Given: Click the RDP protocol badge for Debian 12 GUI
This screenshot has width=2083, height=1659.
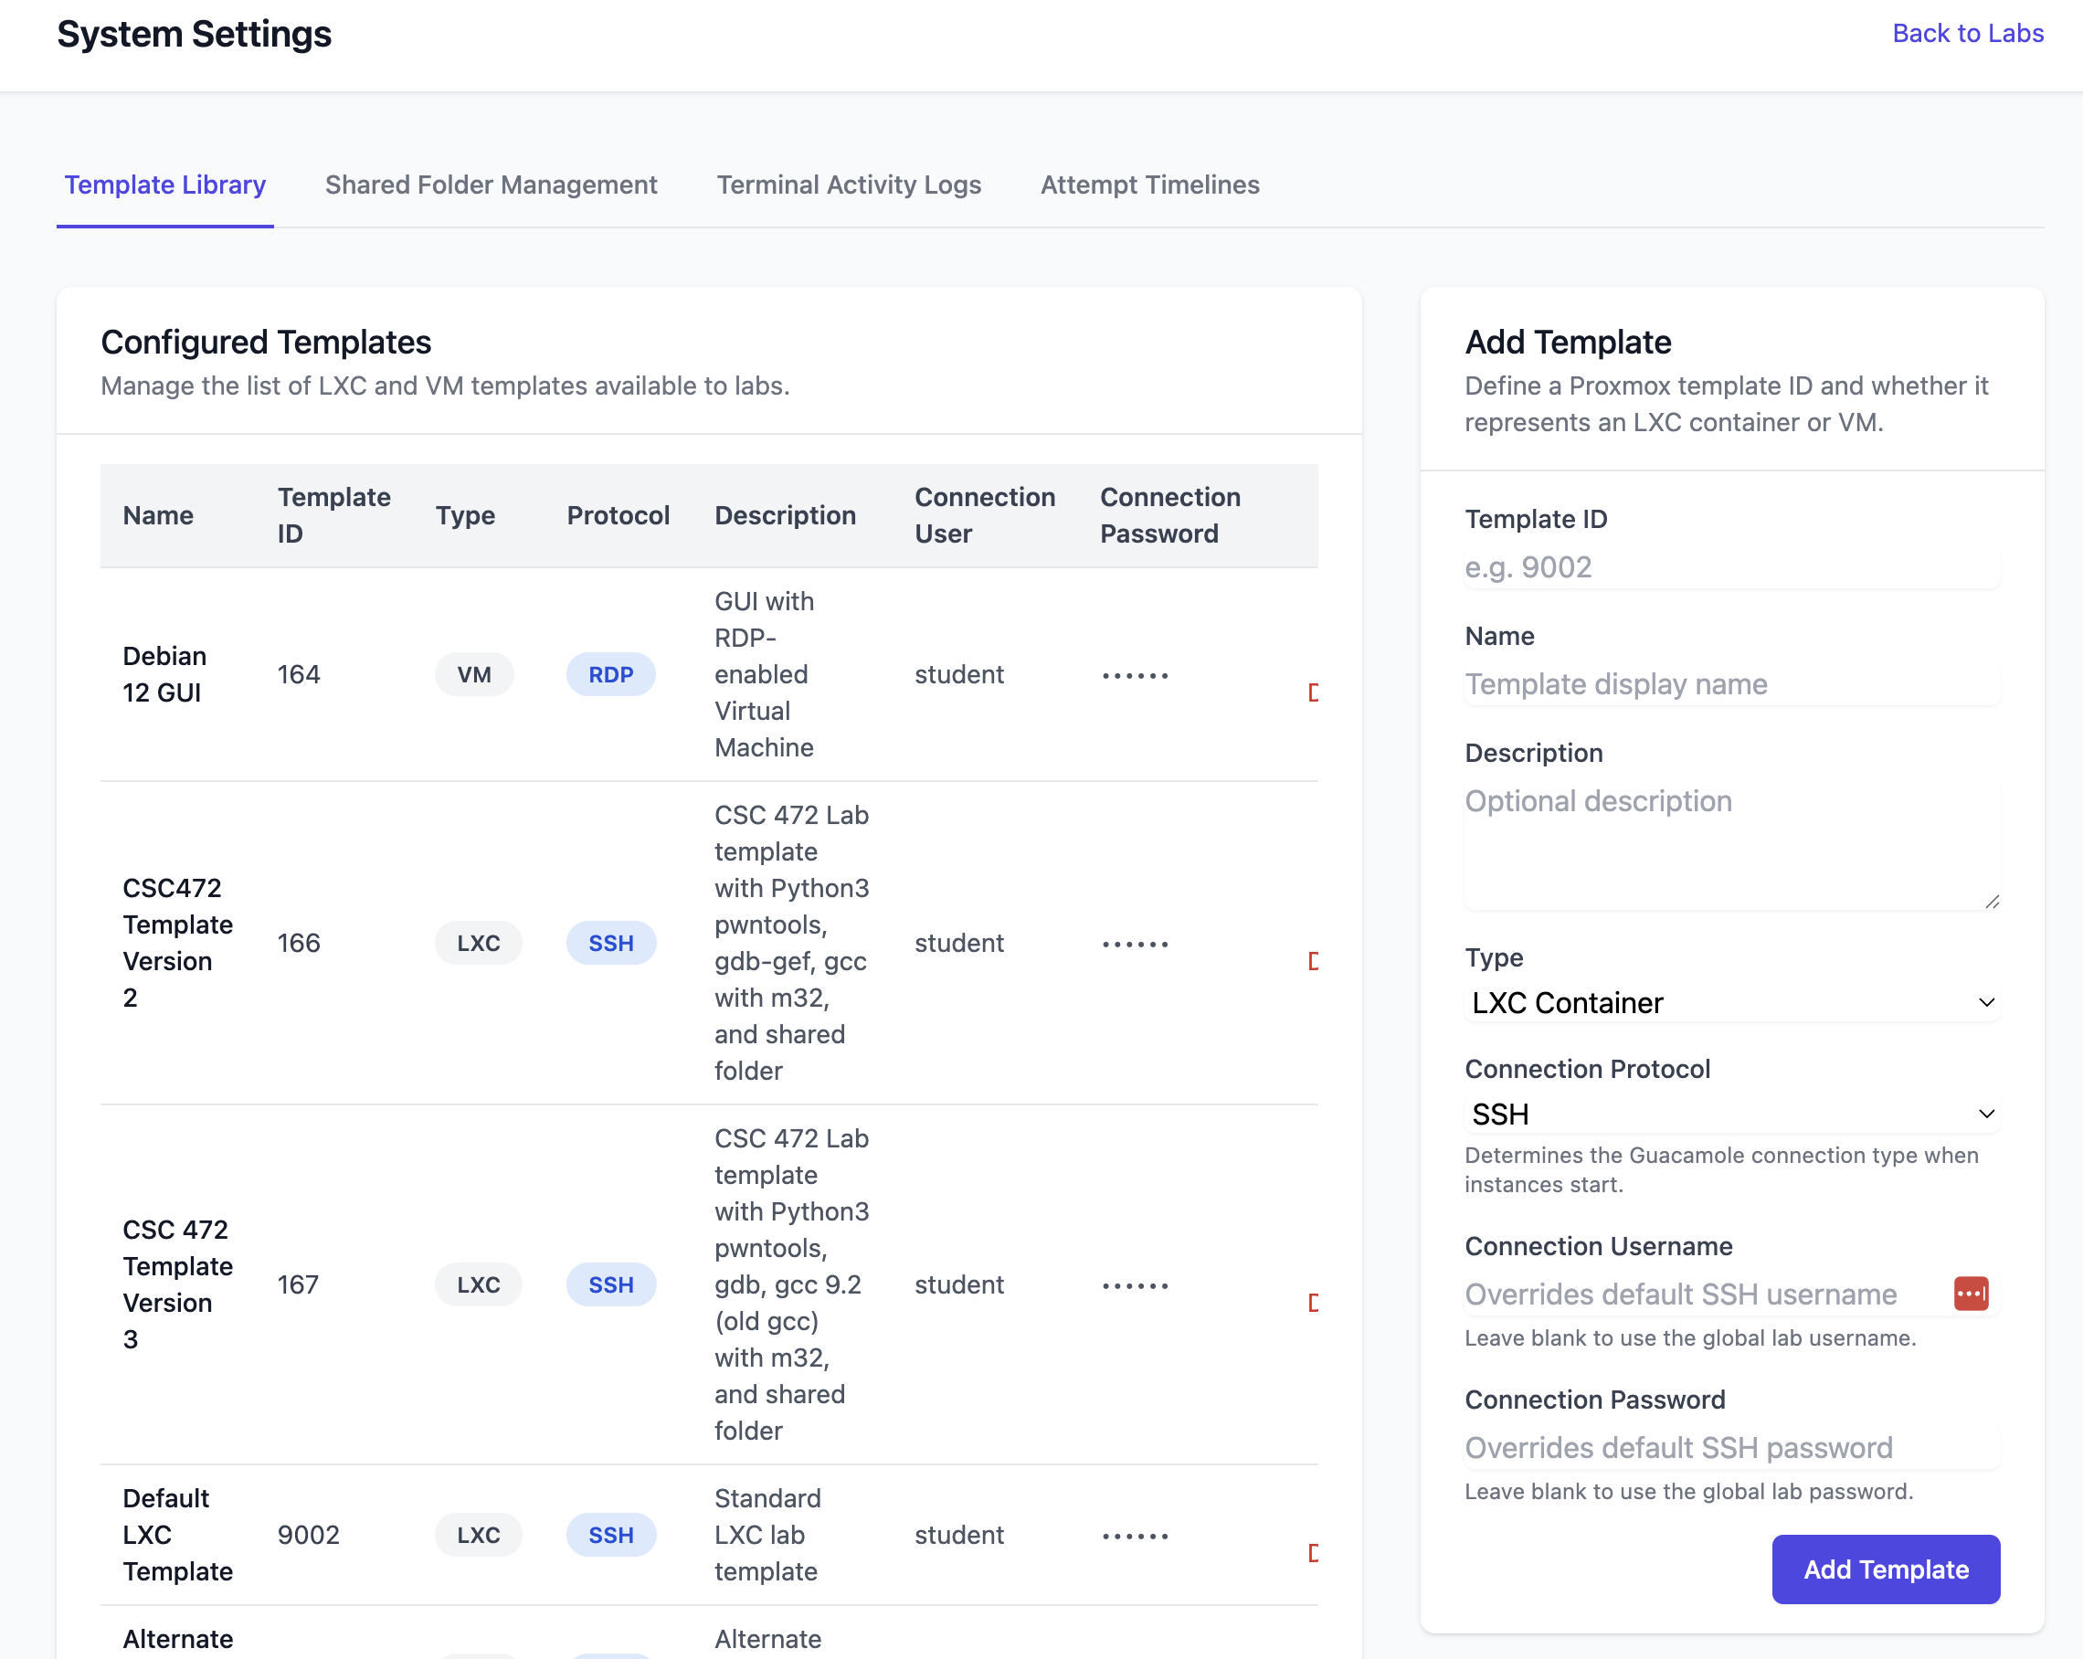Looking at the screenshot, I should coord(609,673).
